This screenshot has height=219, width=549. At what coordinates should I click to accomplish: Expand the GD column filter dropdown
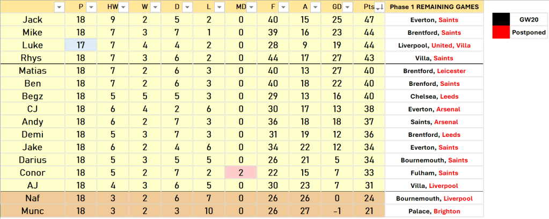tap(348, 7)
